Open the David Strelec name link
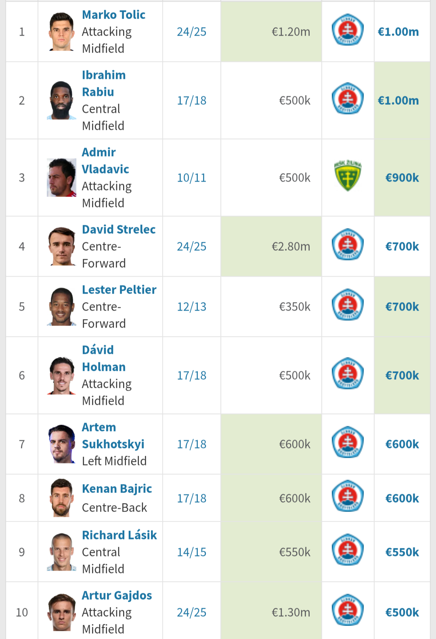Viewport: 436px width, 639px height. (119, 229)
